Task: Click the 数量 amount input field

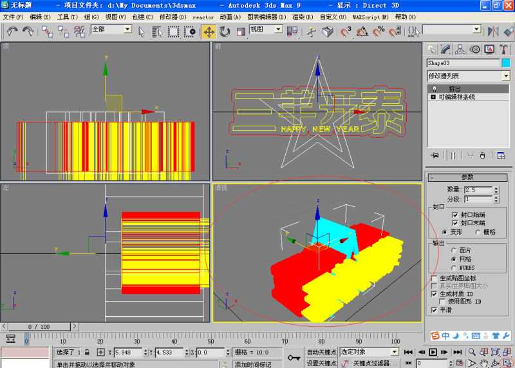Action: [478, 189]
